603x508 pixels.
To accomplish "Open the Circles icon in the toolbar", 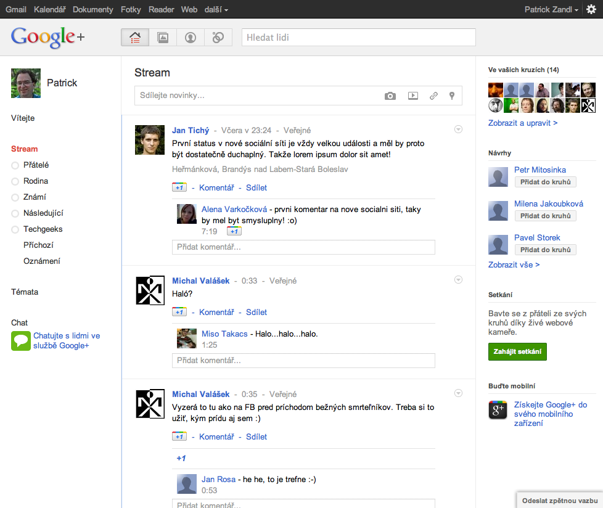I will tap(217, 37).
